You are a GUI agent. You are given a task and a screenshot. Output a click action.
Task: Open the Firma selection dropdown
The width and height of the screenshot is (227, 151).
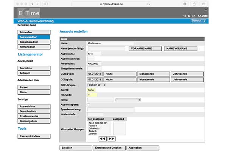(x=128, y=100)
